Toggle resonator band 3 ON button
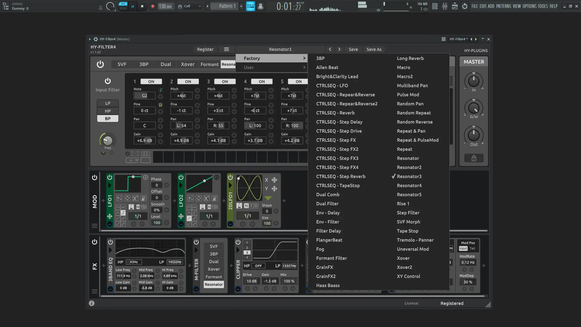The width and height of the screenshot is (581, 327). pyautogui.click(x=225, y=81)
